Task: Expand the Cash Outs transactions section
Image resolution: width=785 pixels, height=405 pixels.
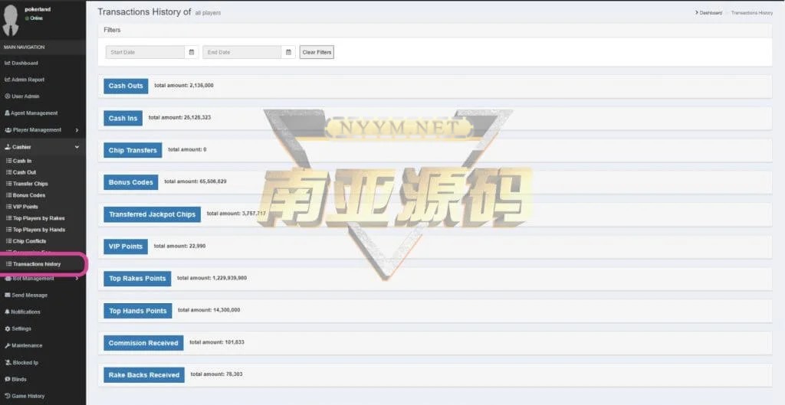Action: coord(126,86)
